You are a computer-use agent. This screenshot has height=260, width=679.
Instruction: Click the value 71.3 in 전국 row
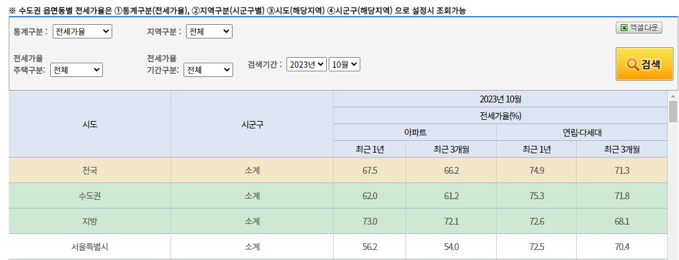[623, 170]
